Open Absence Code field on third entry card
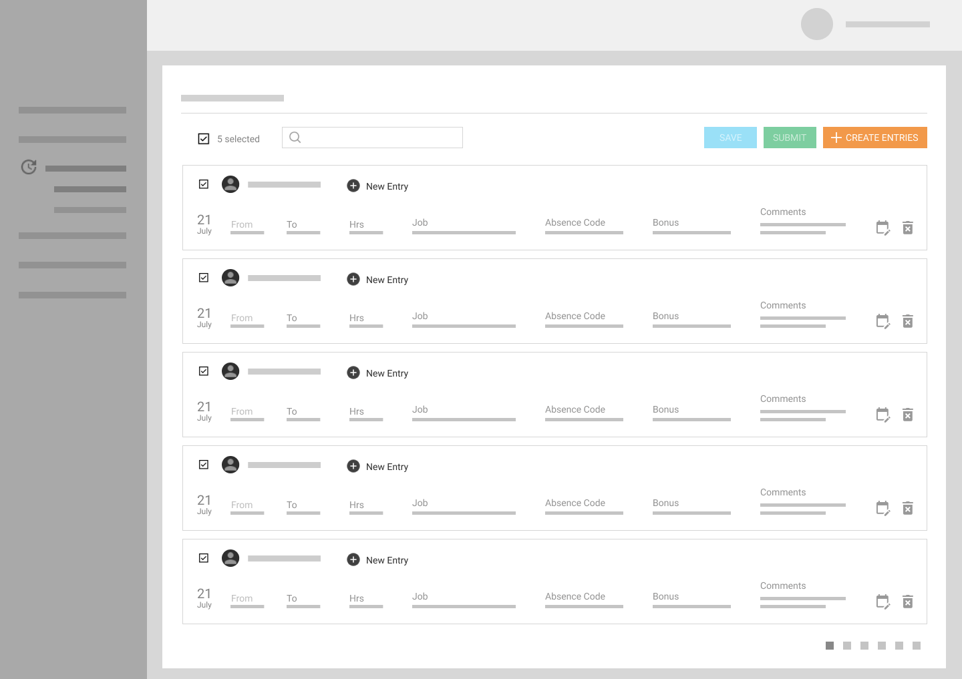962x679 pixels. click(584, 413)
